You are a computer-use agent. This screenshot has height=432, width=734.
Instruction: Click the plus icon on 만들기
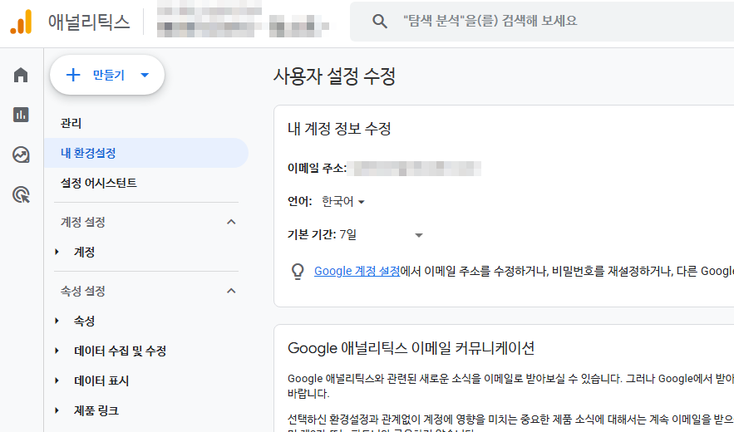[x=73, y=75]
